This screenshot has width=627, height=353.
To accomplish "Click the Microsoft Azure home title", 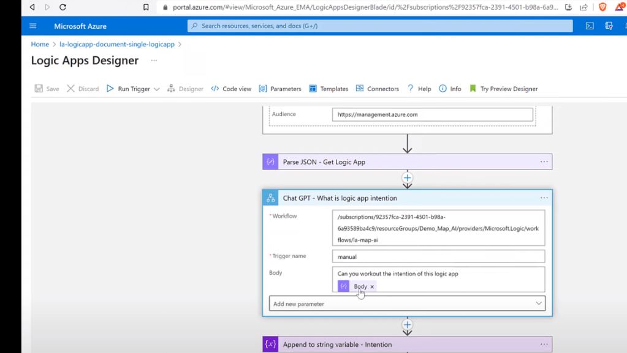I will 80,26.
